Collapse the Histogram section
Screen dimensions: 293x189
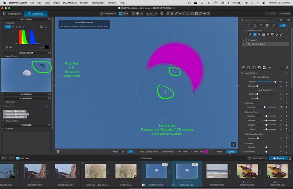[x=3, y=23]
